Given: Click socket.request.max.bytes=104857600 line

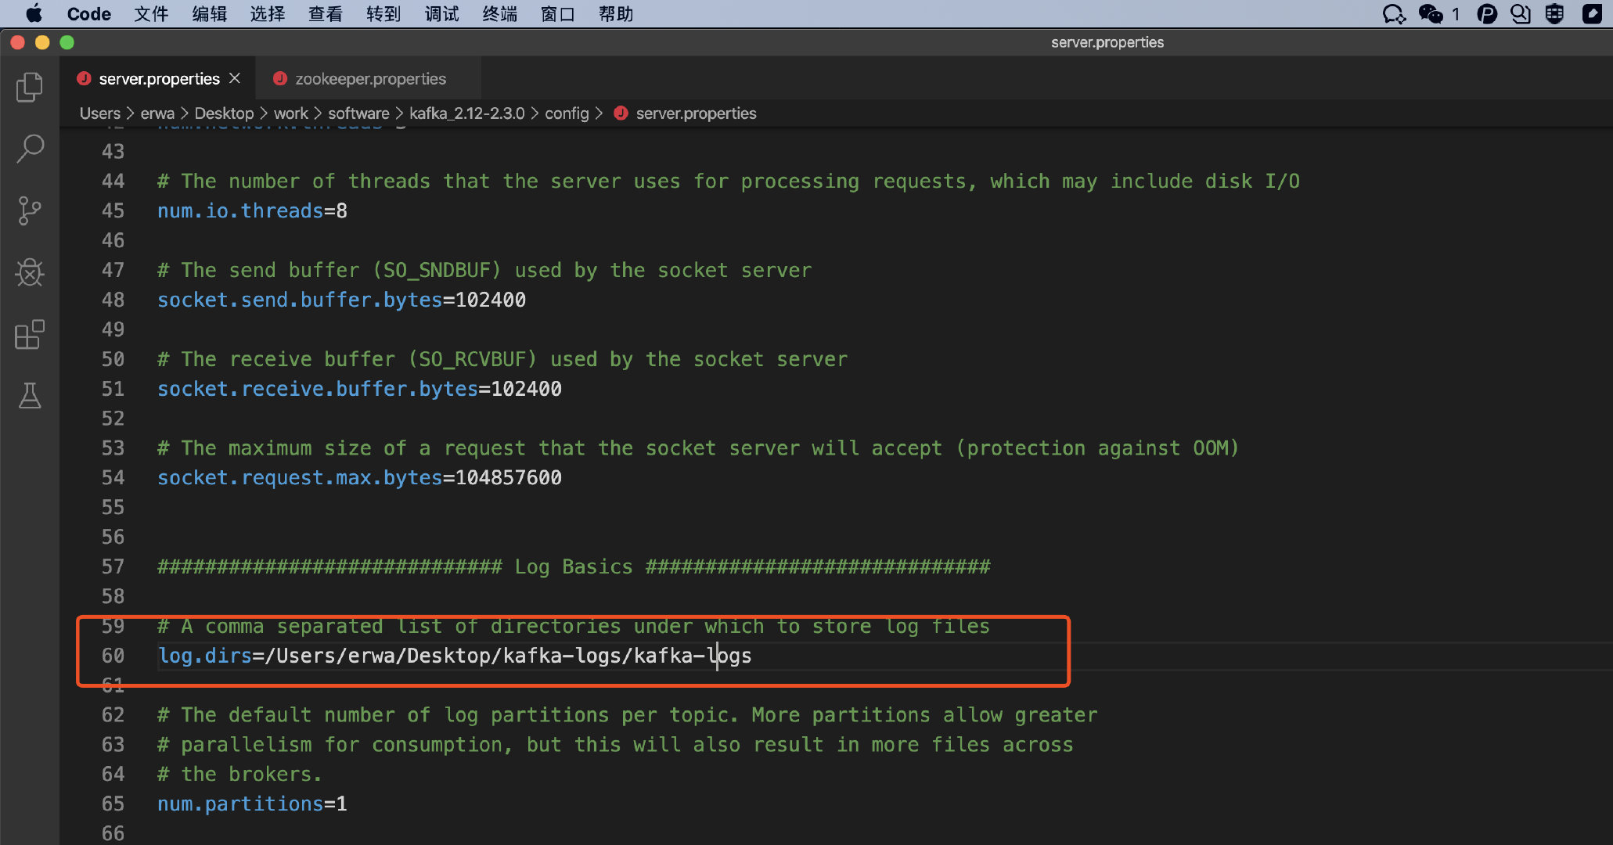Looking at the screenshot, I should pos(359,477).
